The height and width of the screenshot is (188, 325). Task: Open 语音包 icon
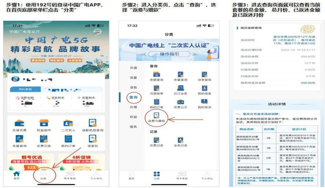(x=93, y=139)
